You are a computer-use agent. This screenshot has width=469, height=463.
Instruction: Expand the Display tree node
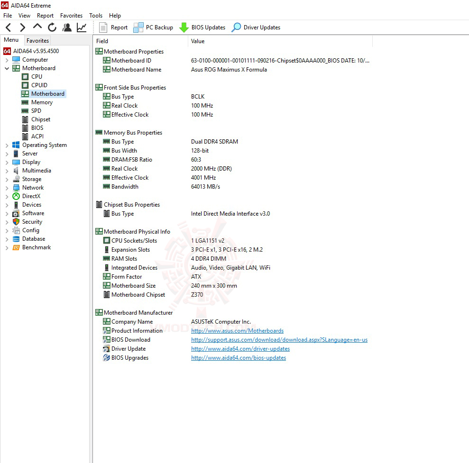(x=7, y=162)
